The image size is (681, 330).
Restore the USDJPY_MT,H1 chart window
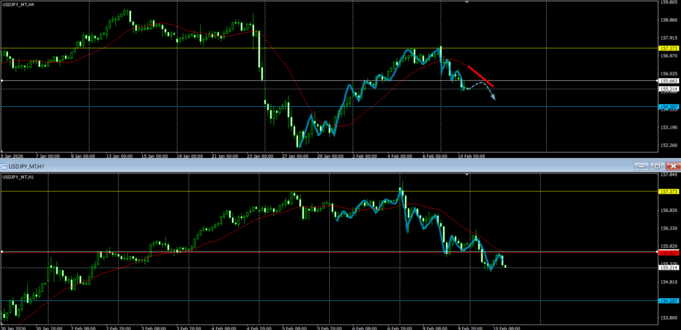coord(657,165)
